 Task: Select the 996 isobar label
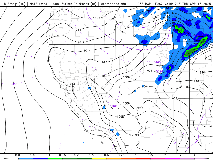point(202,73)
